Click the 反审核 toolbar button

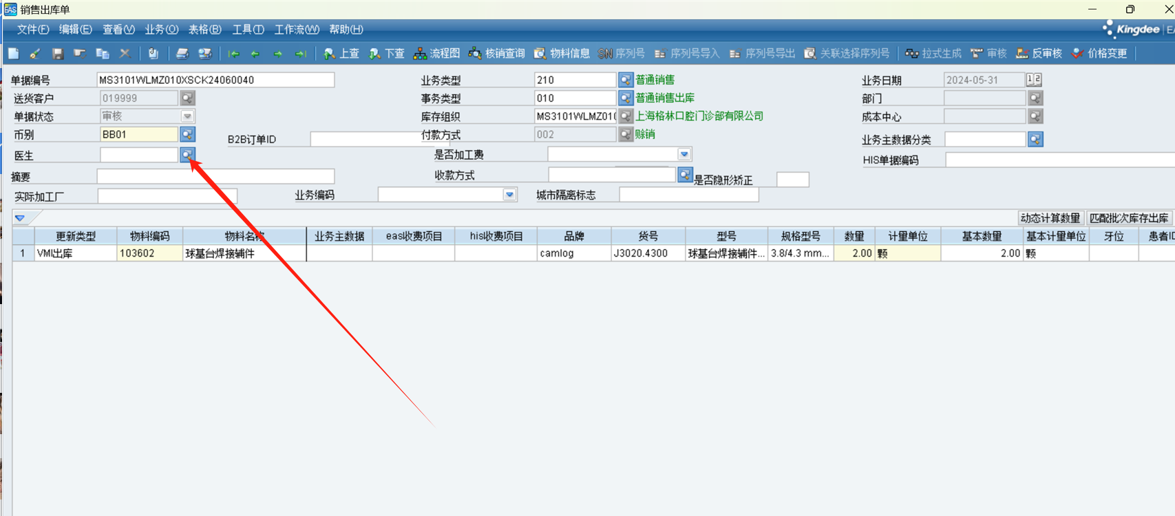click(1039, 54)
